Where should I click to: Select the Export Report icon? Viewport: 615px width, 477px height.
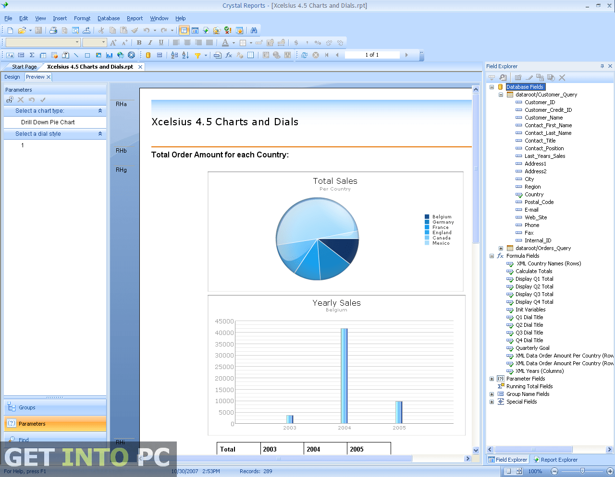86,30
